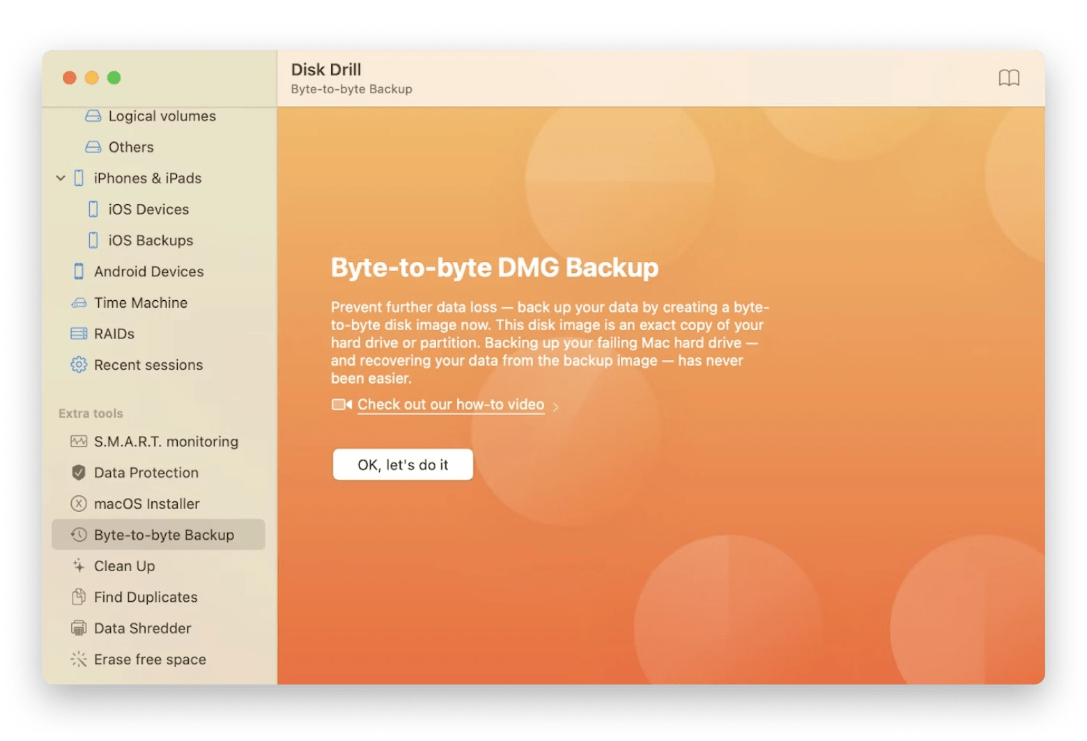
Task: Open the Check out our how-to video link
Action: pyautogui.click(x=450, y=404)
